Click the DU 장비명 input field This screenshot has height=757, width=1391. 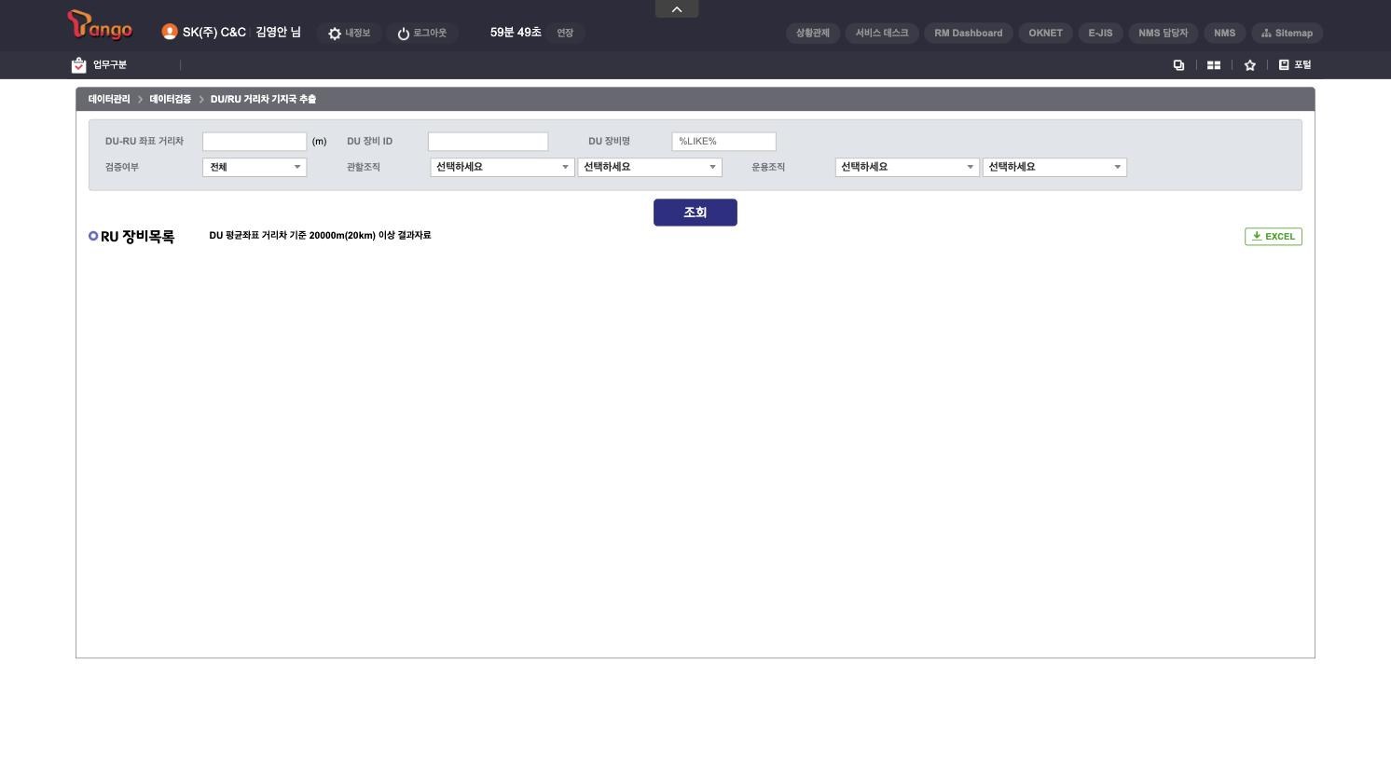pyautogui.click(x=723, y=142)
